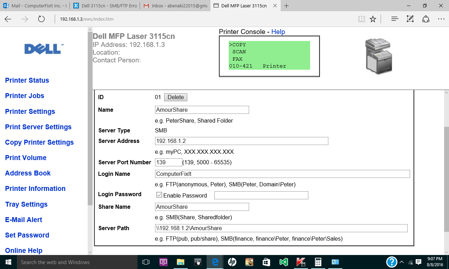Expand the system tray hidden icons
This screenshot has height=269, width=449.
tap(402, 262)
